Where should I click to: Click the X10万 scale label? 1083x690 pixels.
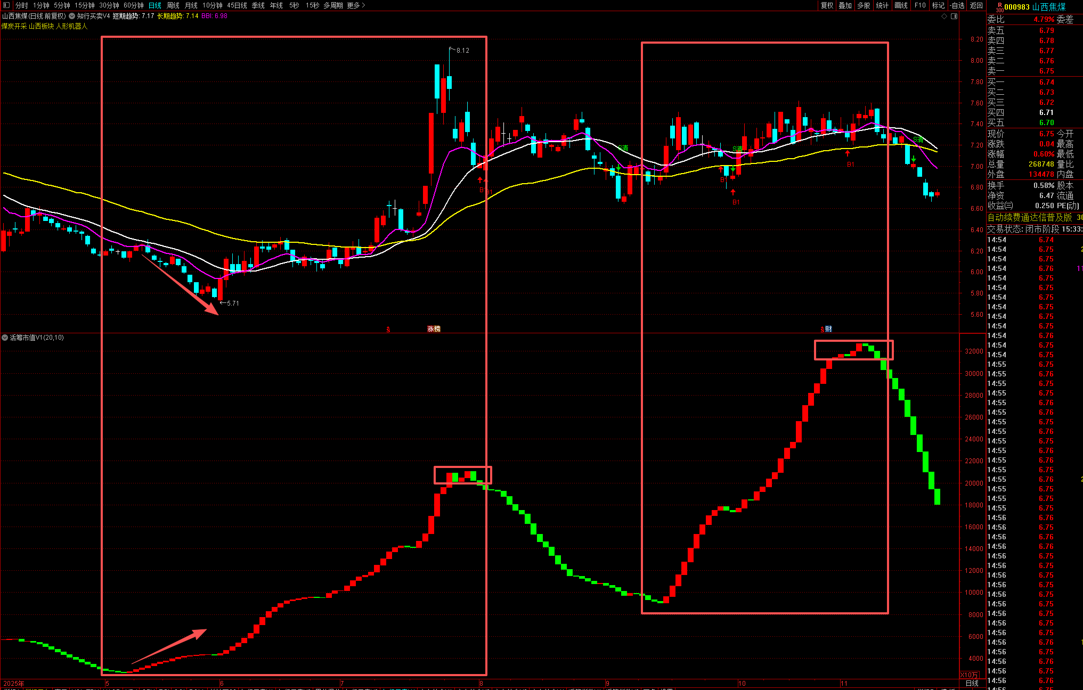click(x=969, y=675)
